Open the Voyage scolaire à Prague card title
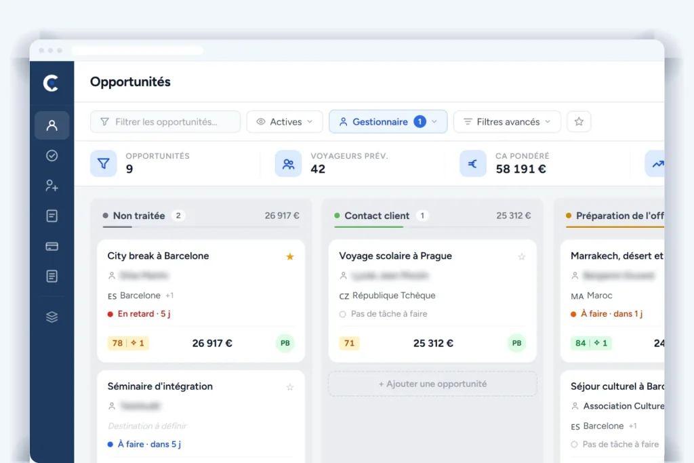The height and width of the screenshot is (463, 694). (x=395, y=256)
